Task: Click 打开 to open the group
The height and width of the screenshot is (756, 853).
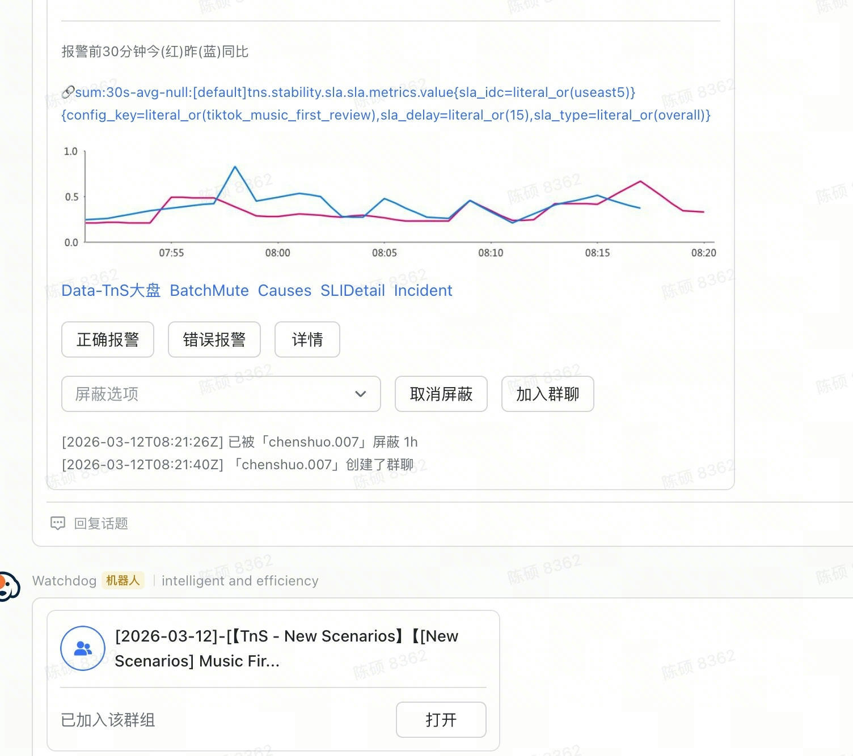Action: 441,720
